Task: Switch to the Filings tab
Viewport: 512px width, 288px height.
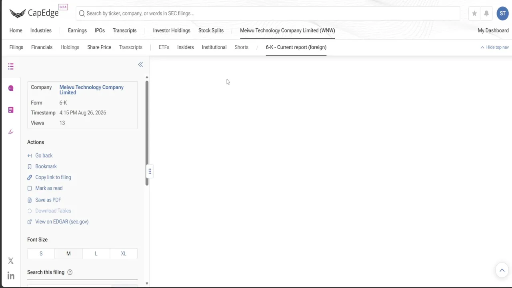Action: point(16,47)
